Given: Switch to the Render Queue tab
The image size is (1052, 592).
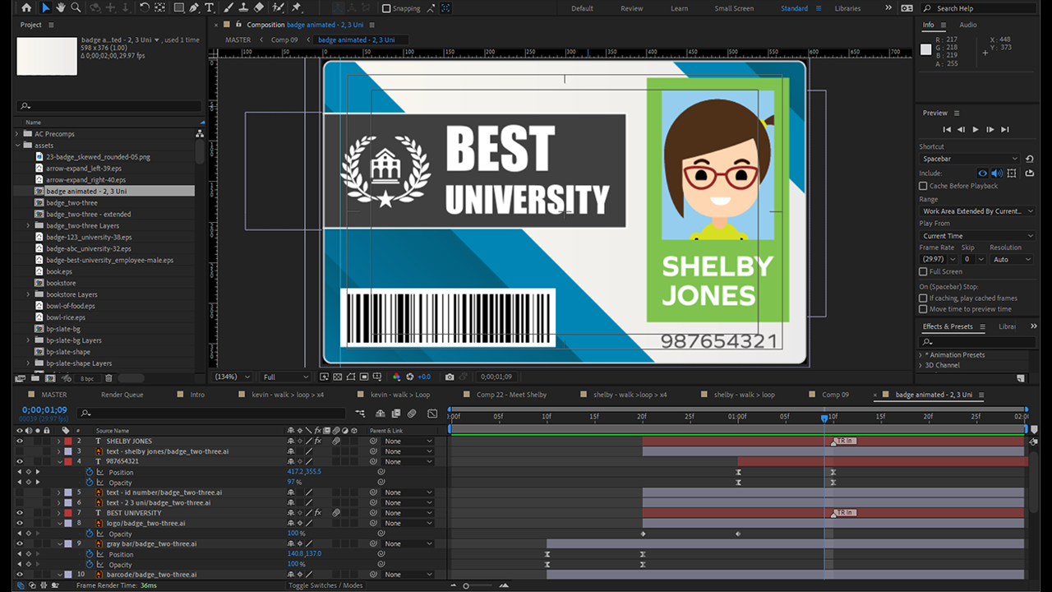Looking at the screenshot, I should pos(122,395).
